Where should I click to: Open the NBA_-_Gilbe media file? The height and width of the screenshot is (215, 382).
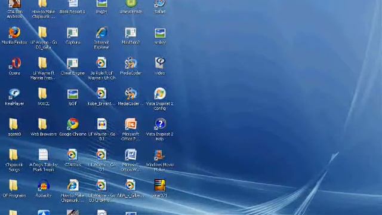tap(130, 185)
